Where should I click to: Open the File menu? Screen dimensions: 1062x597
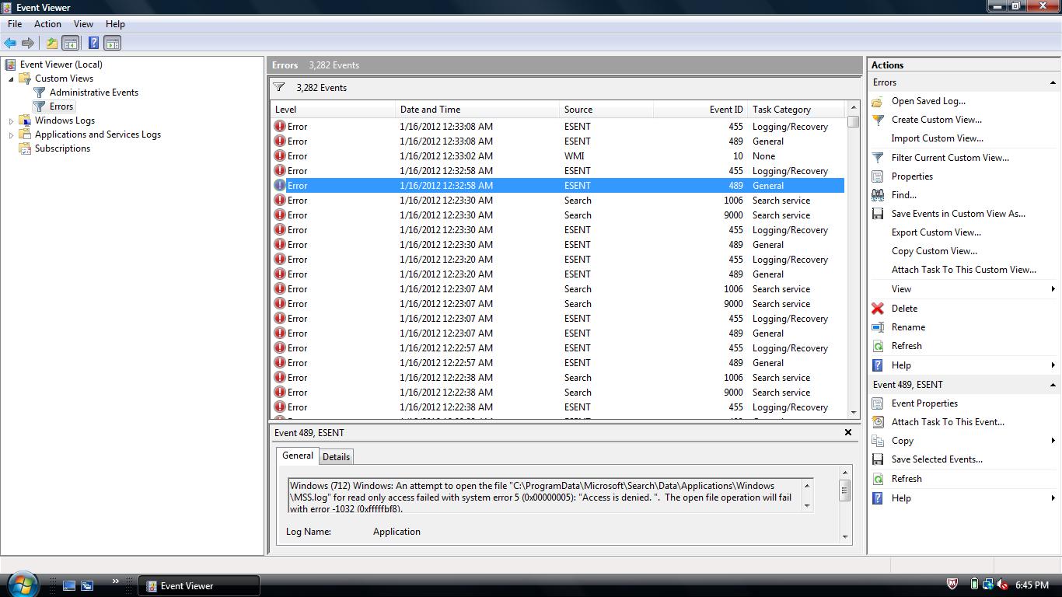(x=15, y=24)
